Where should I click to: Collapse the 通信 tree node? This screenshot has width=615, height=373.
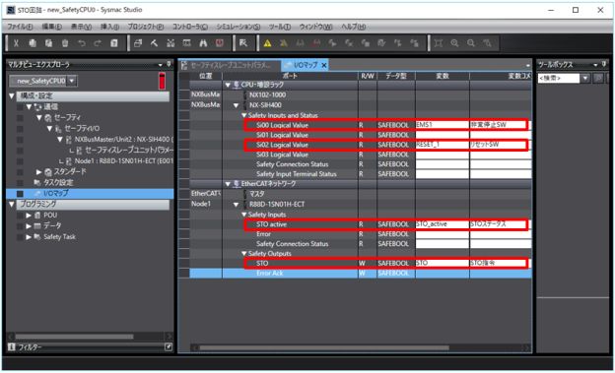tap(29, 106)
